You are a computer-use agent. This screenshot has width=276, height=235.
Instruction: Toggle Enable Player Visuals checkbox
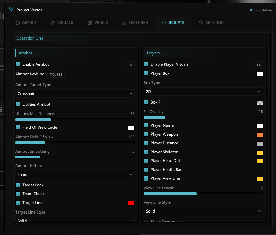click(146, 64)
